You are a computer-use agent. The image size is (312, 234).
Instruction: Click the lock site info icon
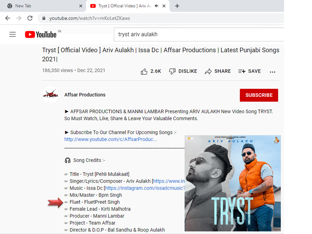click(x=44, y=18)
